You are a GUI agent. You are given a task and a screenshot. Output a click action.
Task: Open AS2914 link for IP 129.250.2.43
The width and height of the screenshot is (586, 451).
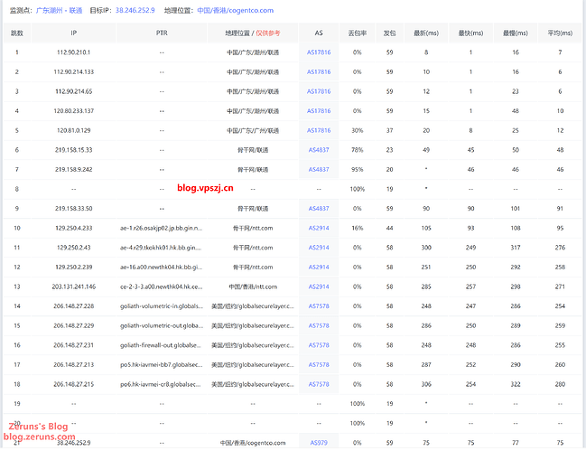319,248
